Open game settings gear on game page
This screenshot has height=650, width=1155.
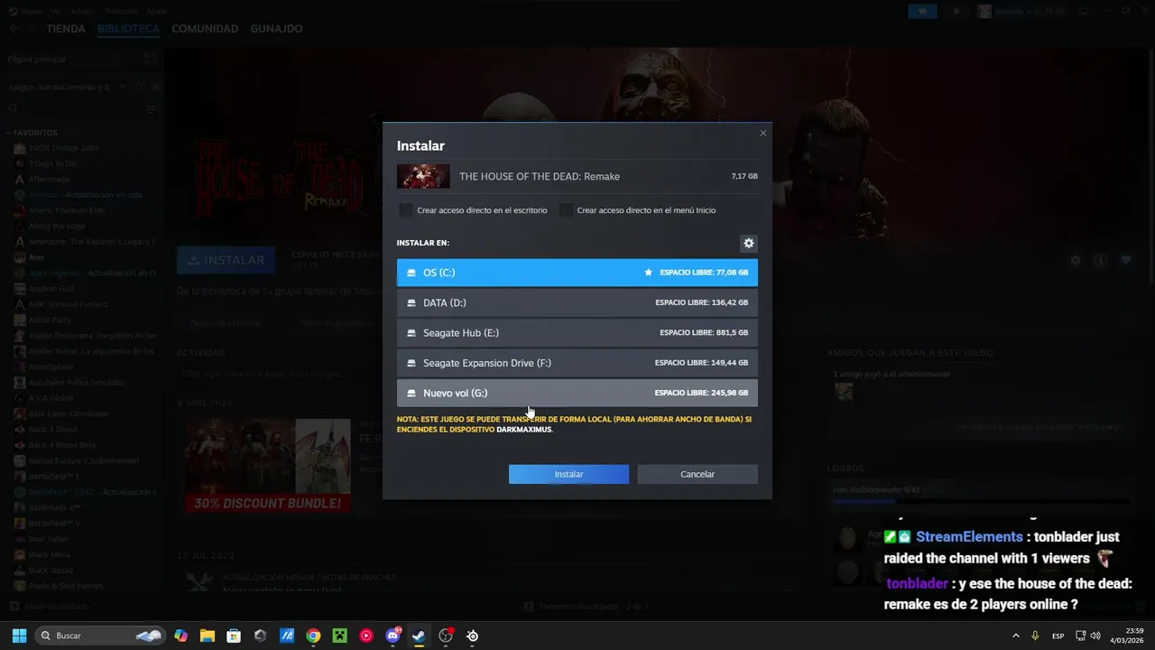click(x=1075, y=260)
